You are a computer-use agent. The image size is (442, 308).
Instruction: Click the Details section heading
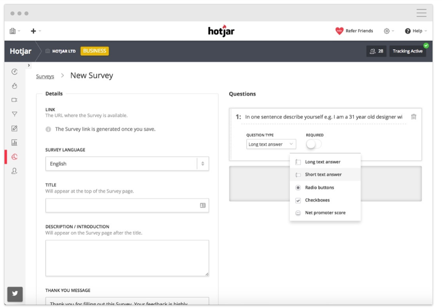tap(54, 94)
